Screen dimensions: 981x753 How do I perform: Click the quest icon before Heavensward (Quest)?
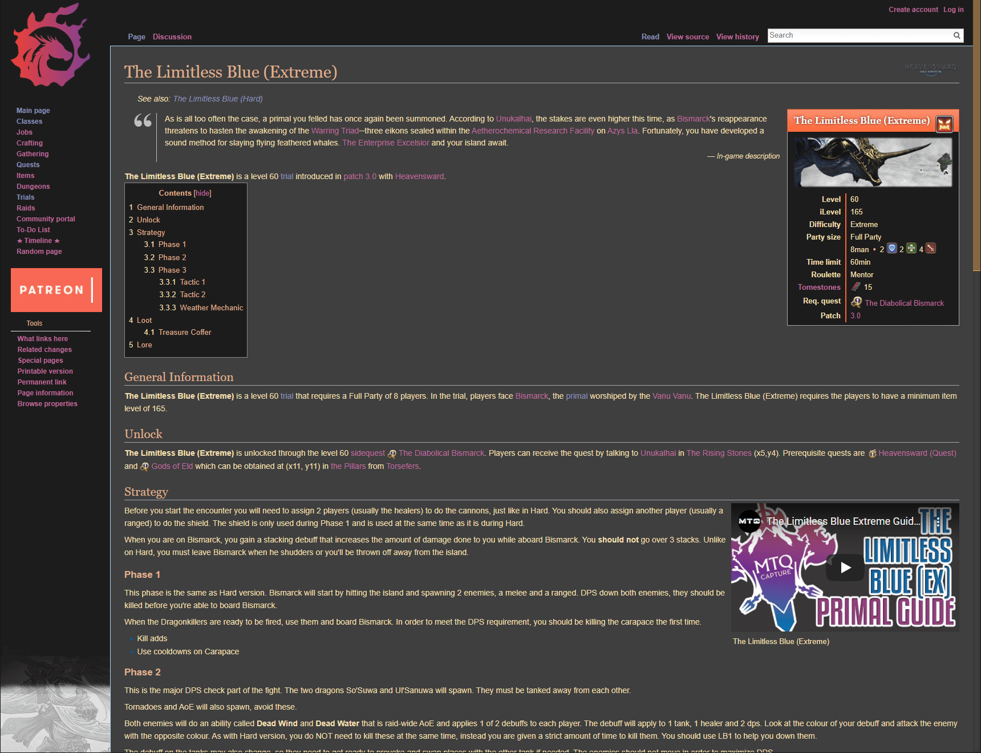(872, 454)
